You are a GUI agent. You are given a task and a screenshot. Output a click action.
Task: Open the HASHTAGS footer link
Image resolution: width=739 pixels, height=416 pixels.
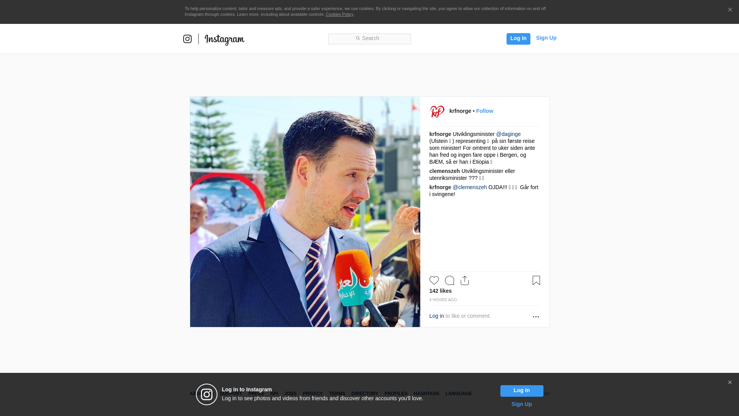point(426,394)
